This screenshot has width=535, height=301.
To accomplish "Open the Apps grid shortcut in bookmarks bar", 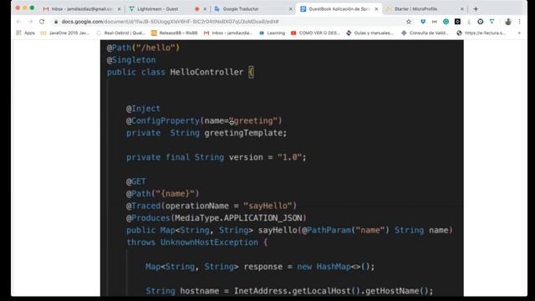I will [x=26, y=33].
